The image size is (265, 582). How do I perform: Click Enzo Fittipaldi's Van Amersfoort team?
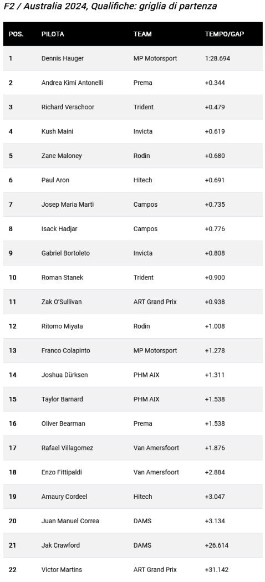156,472
